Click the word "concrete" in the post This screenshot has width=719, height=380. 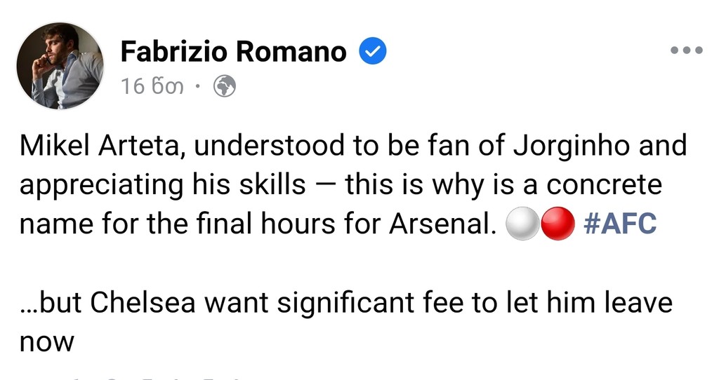point(604,185)
